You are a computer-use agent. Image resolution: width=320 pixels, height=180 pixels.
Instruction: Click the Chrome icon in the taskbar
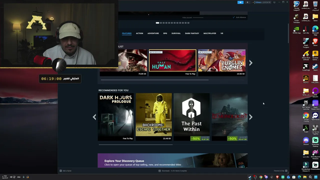261,177
